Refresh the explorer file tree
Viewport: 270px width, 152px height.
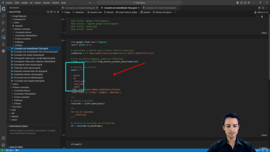coord(54,12)
